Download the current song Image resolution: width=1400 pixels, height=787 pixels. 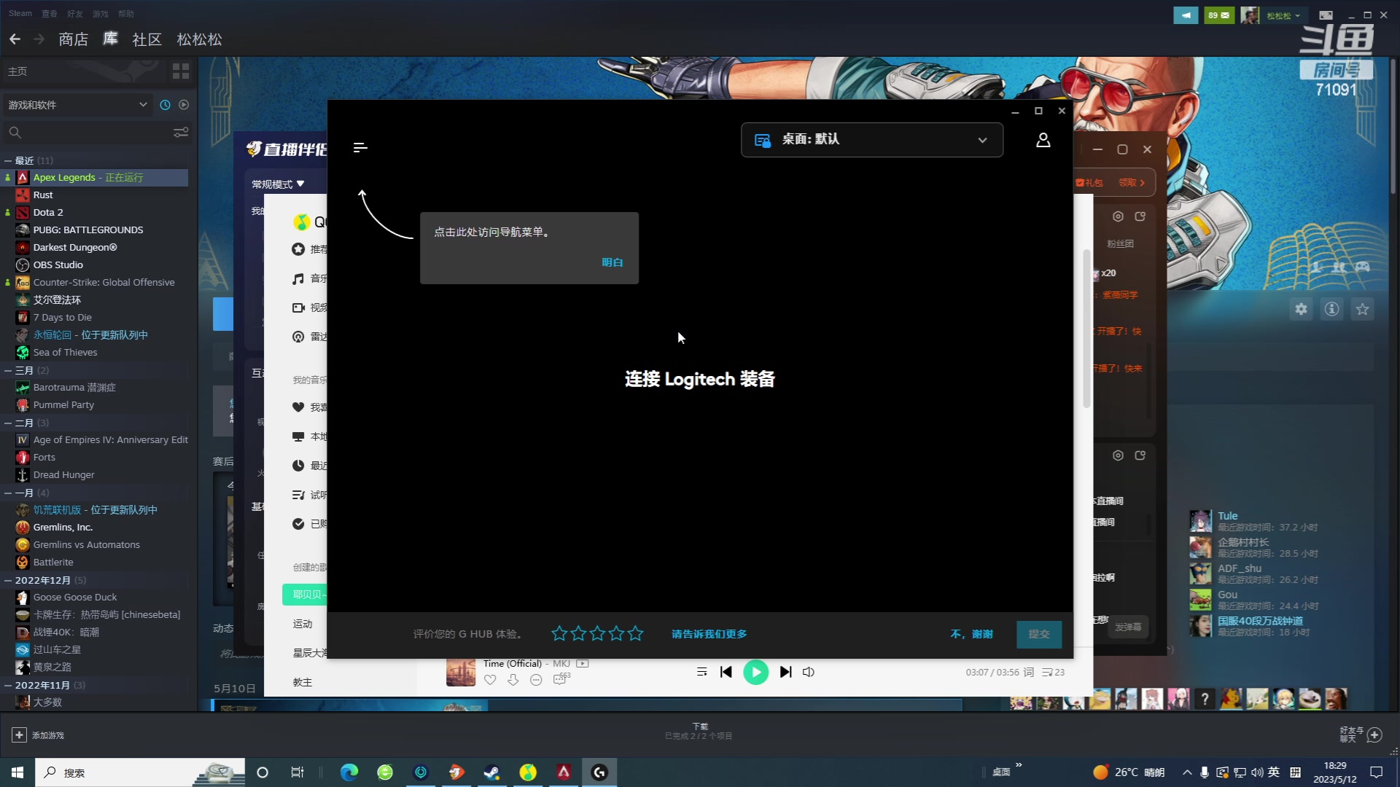(x=513, y=680)
